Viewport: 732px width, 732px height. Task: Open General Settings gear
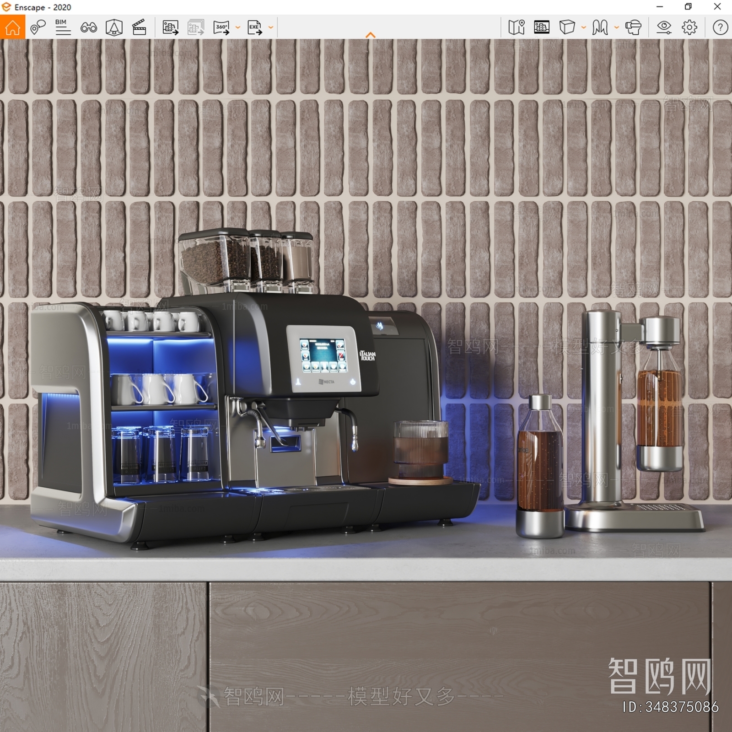point(689,27)
